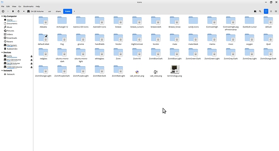Viewport: 279px width, 151px height.
Task: Go forward using the toolbar forward arrow
Action: tap(8, 11)
